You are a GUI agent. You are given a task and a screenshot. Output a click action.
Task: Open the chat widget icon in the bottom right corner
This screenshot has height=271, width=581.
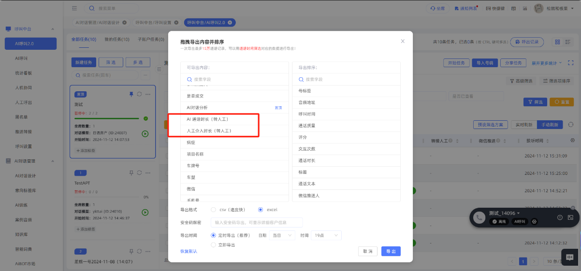click(570, 257)
